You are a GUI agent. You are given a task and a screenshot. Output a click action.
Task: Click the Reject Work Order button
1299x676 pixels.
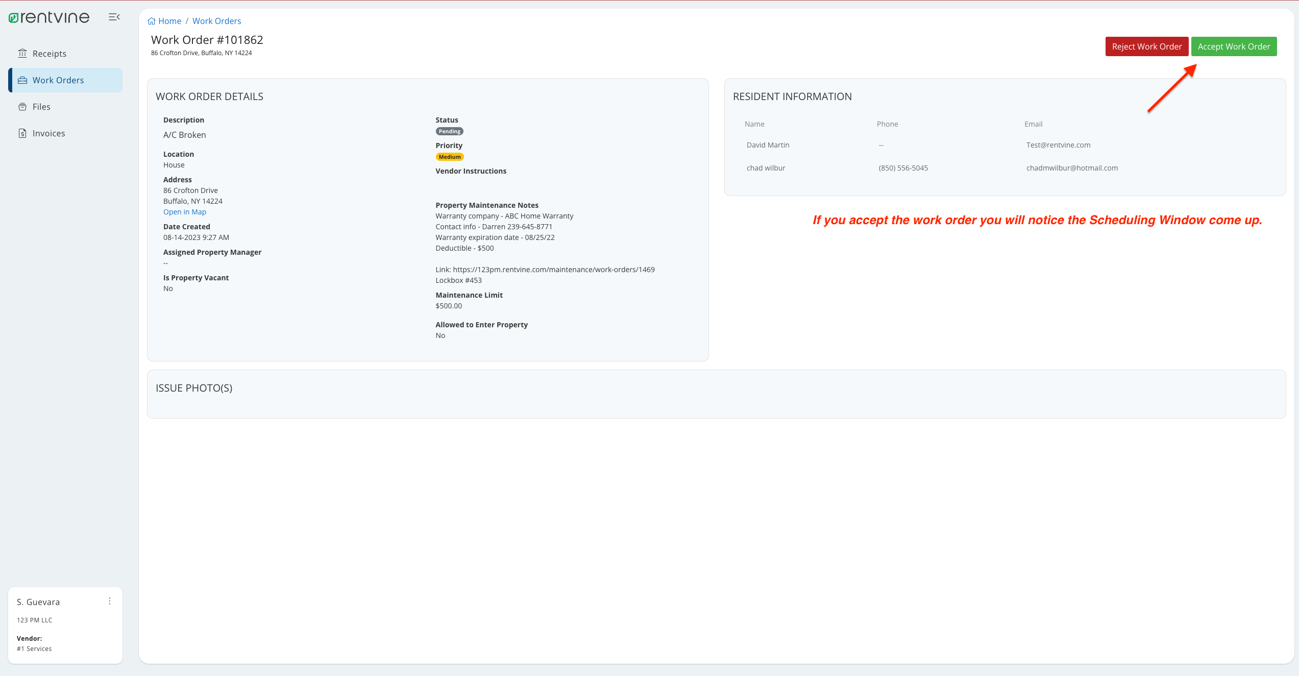point(1146,46)
